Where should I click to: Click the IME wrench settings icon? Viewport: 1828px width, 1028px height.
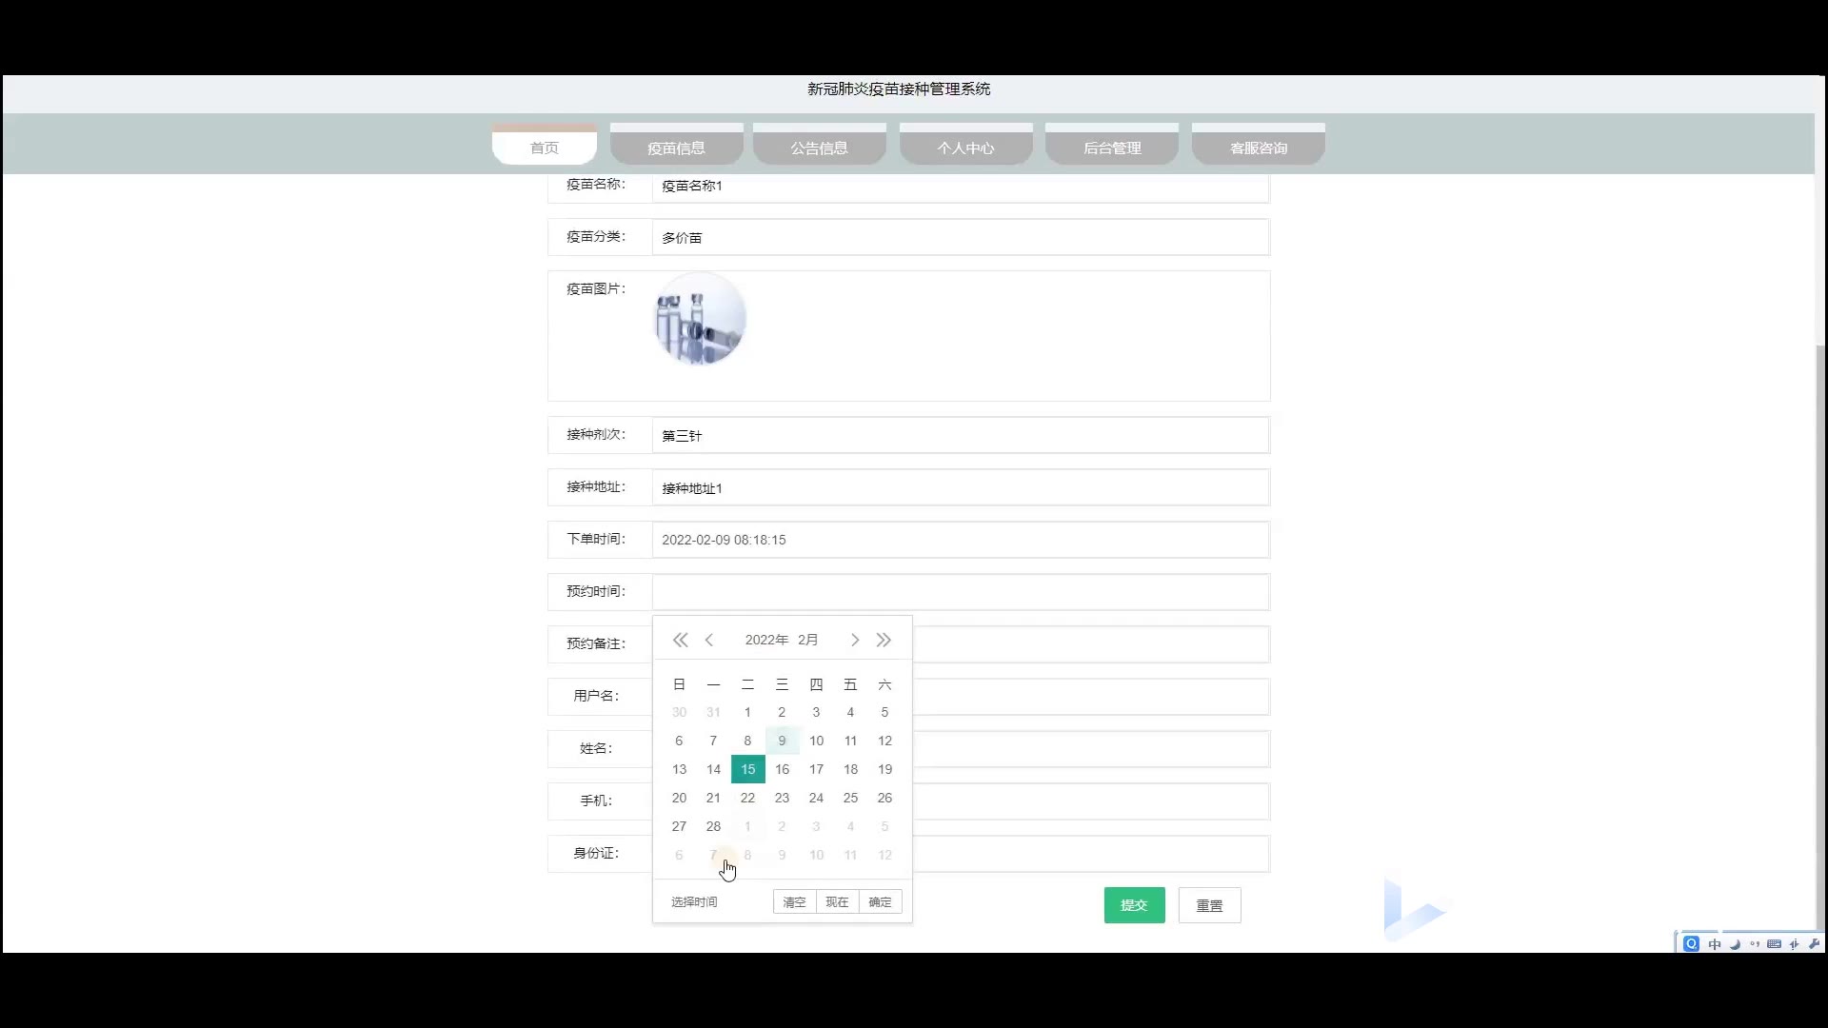[1814, 944]
